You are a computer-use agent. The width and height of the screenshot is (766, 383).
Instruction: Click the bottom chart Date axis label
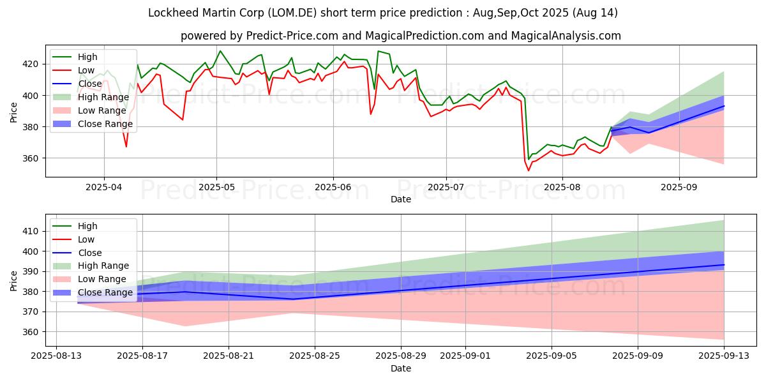click(401, 368)
